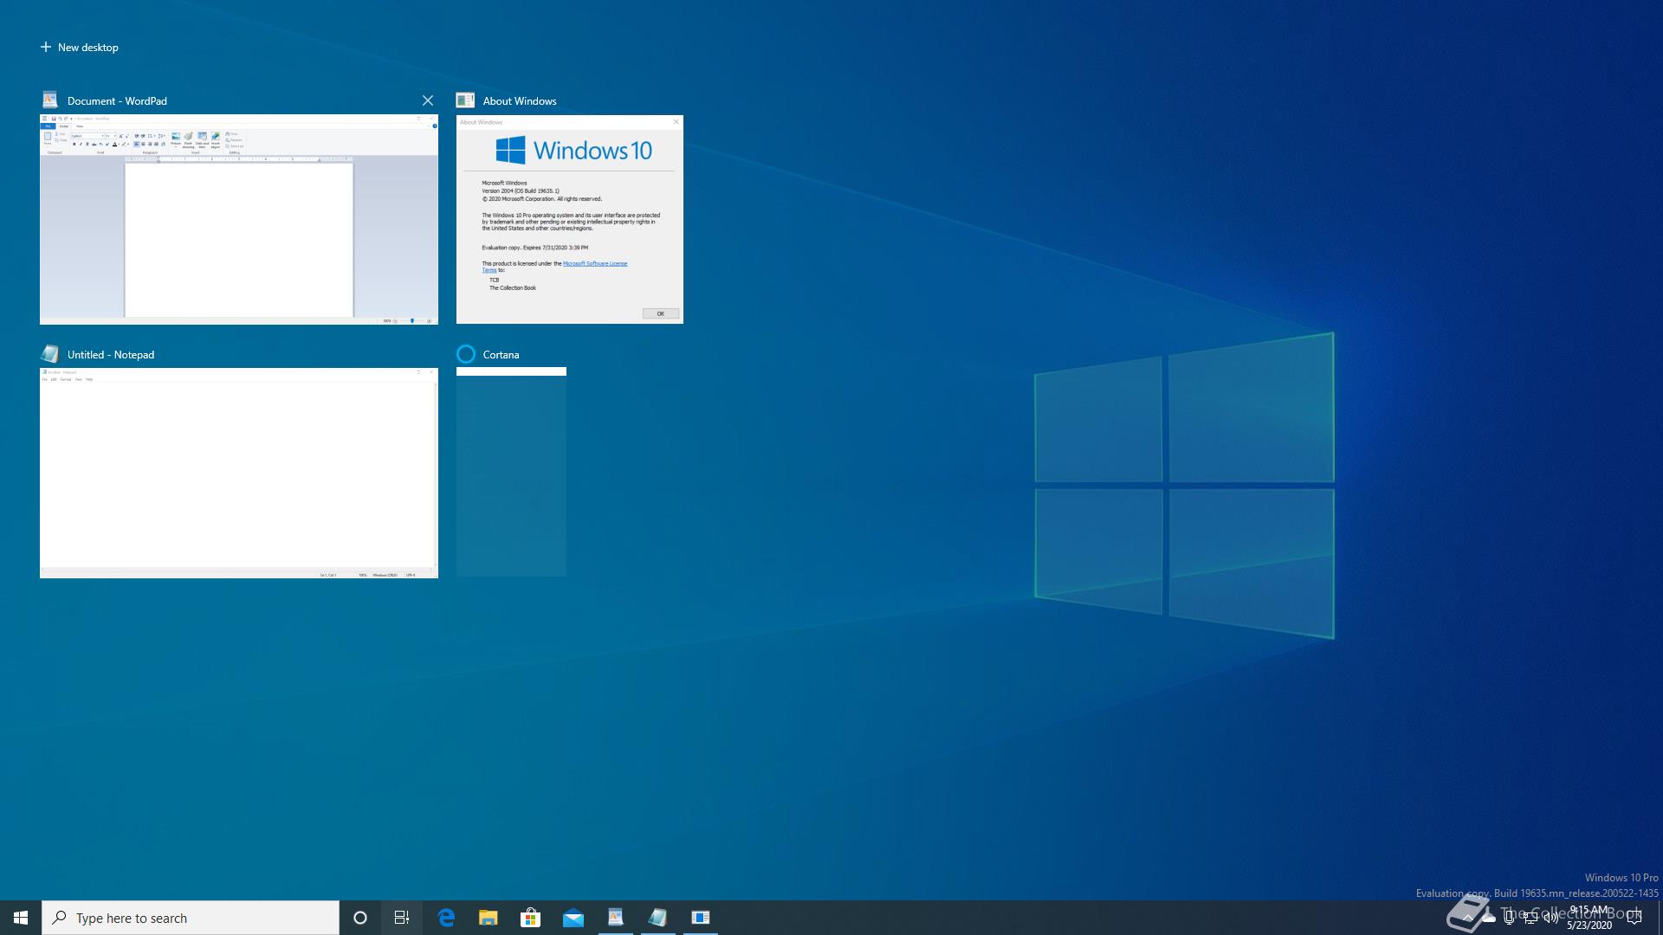
Task: Open the clock showing 9:15 AM
Action: tap(1589, 918)
